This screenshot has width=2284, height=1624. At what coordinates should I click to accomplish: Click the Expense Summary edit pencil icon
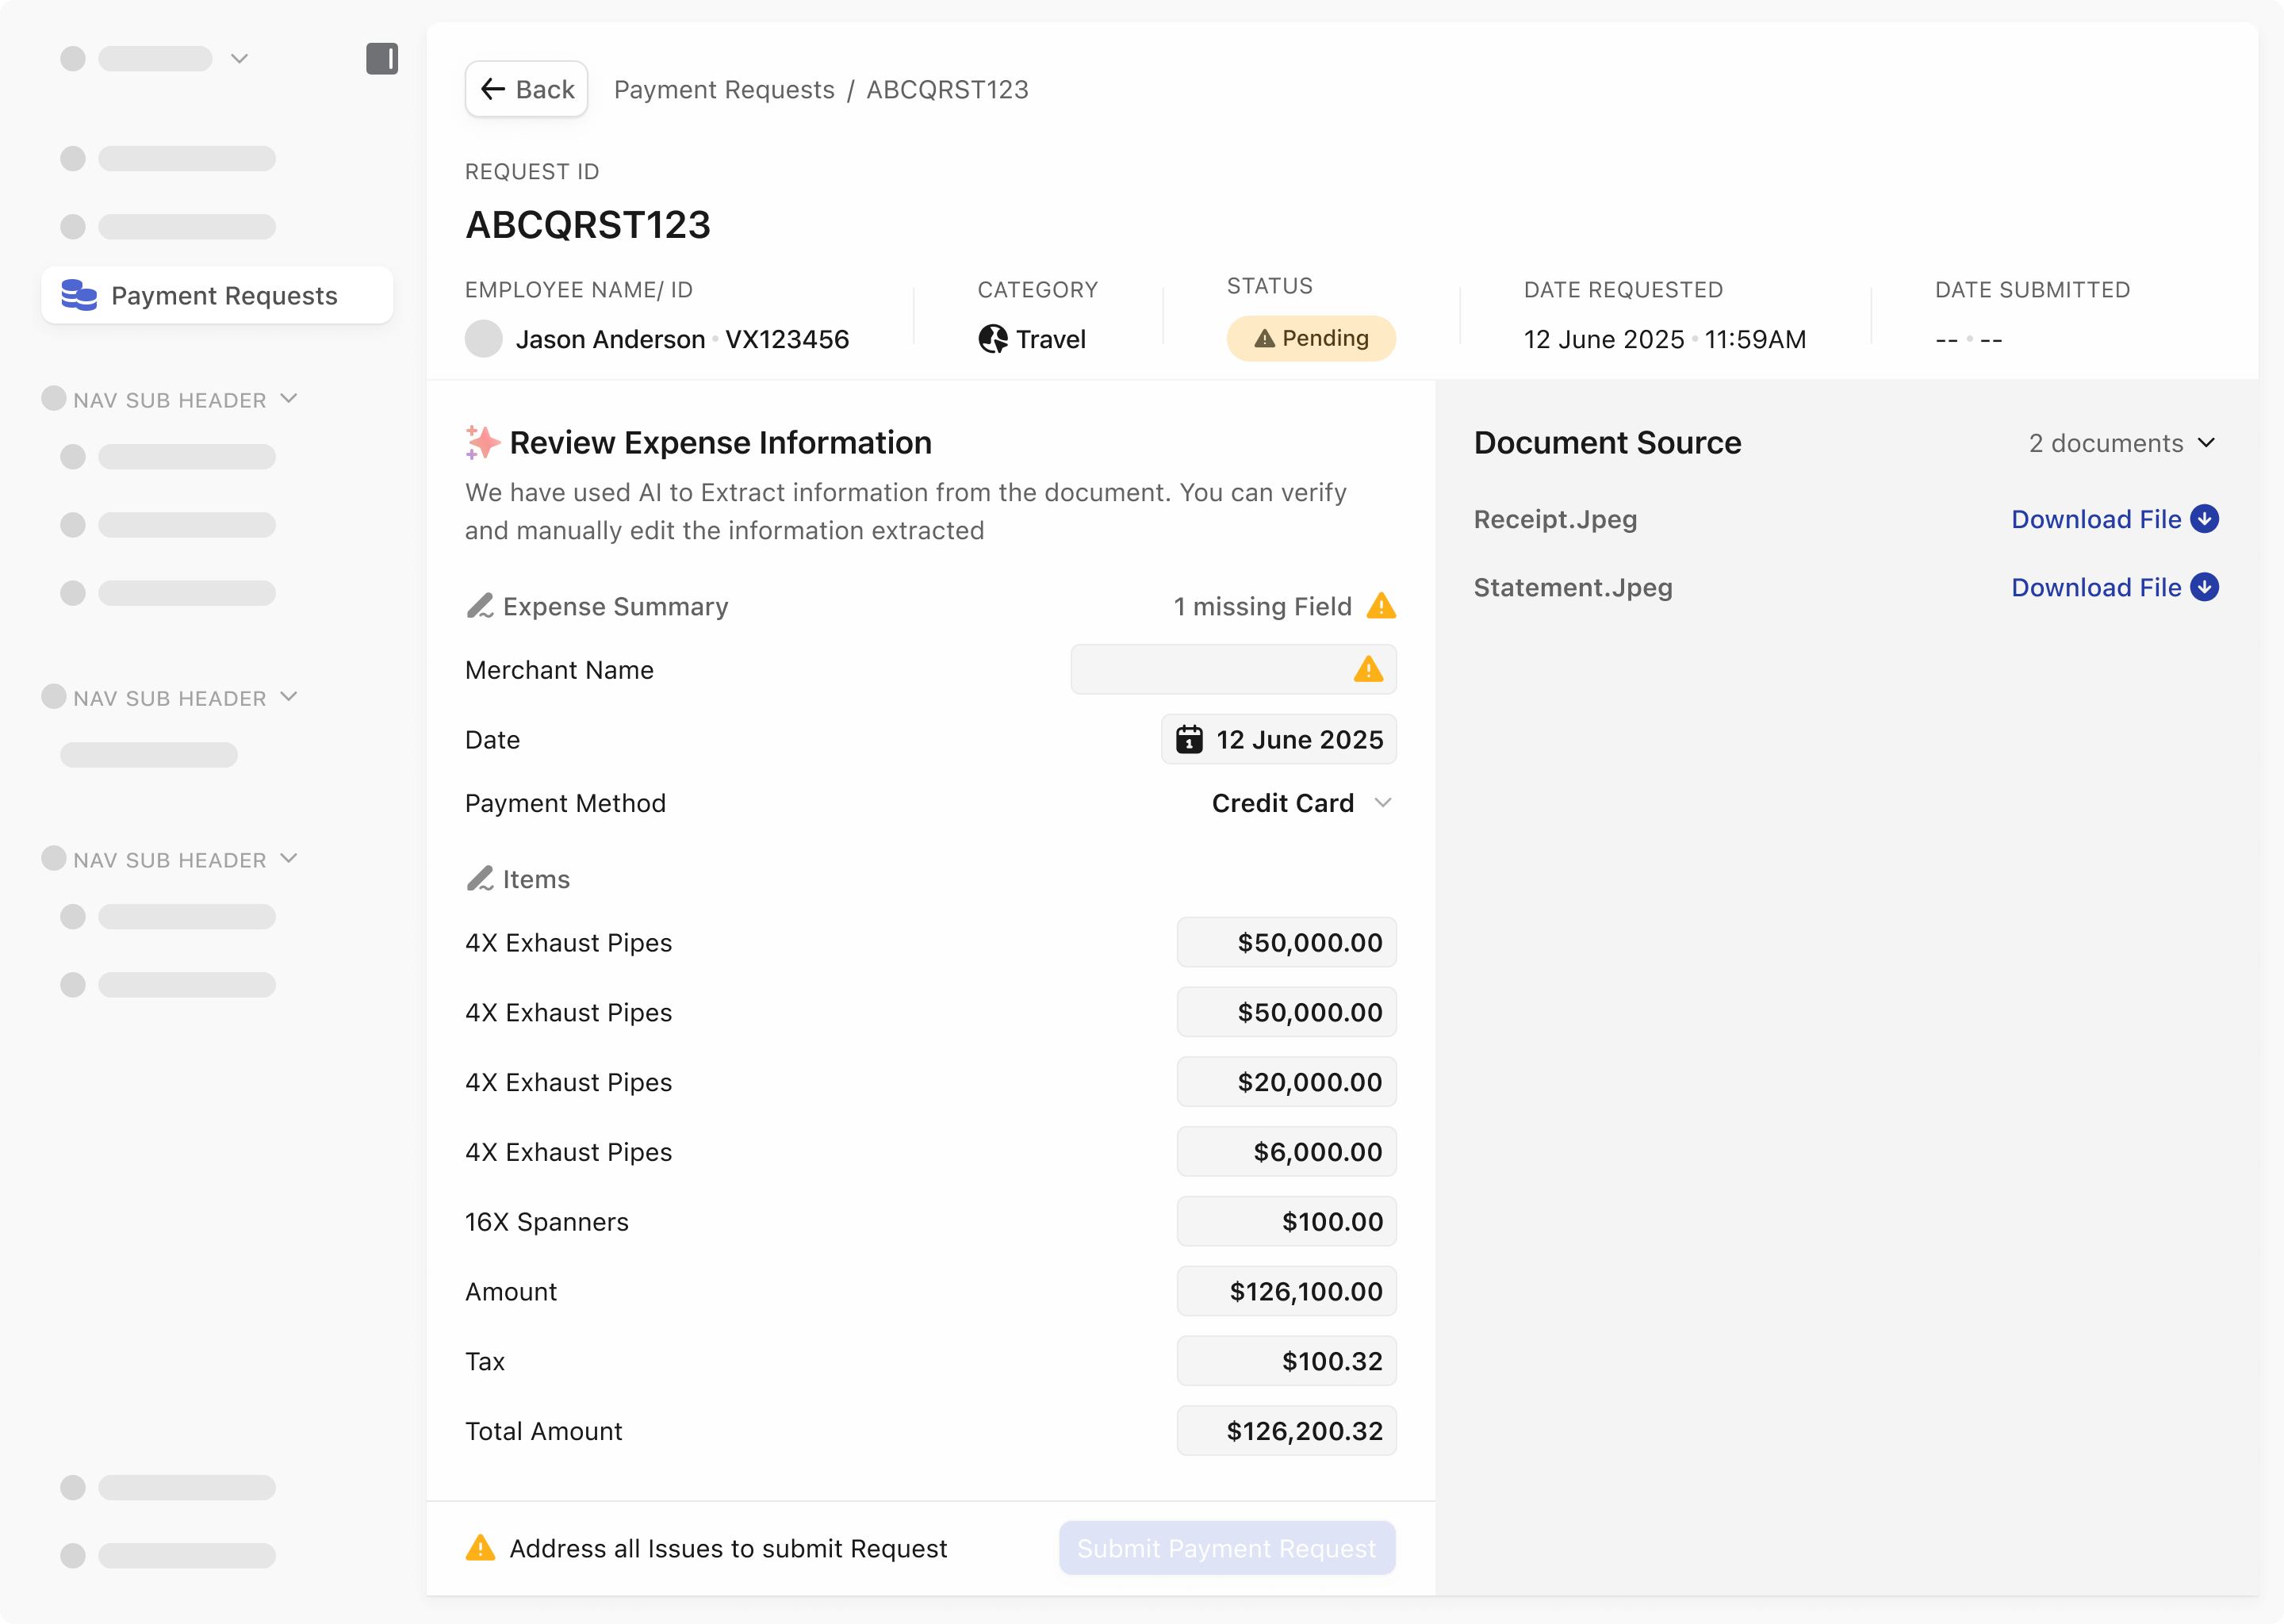point(480,606)
